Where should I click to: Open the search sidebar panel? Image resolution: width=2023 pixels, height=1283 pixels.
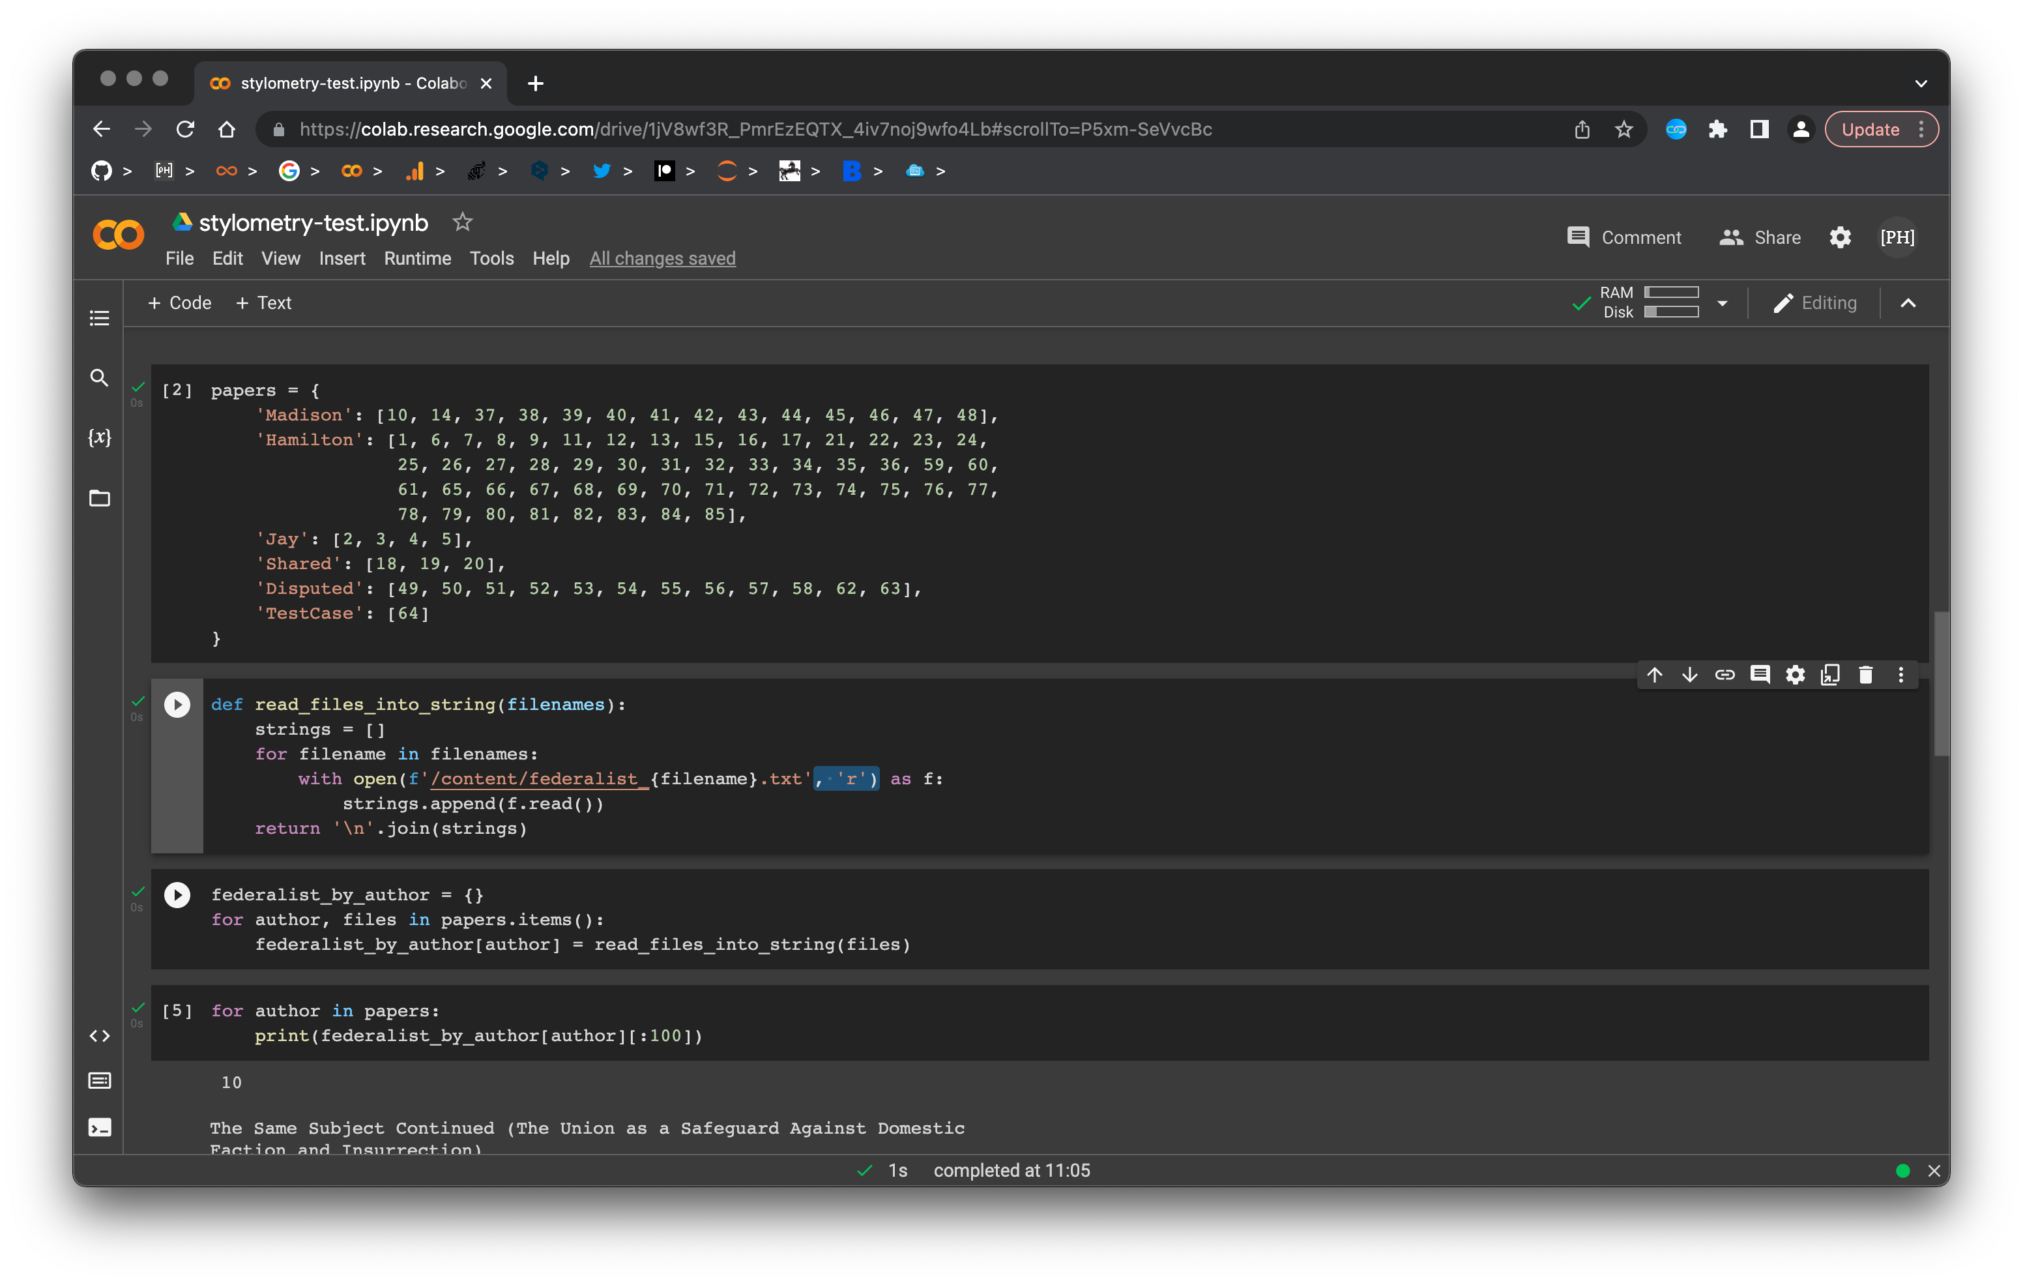coord(99,378)
